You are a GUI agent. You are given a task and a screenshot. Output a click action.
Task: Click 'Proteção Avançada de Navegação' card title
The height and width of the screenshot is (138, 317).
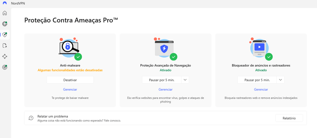(166, 65)
